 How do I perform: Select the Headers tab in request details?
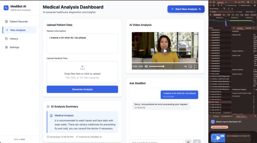coord(240,28)
